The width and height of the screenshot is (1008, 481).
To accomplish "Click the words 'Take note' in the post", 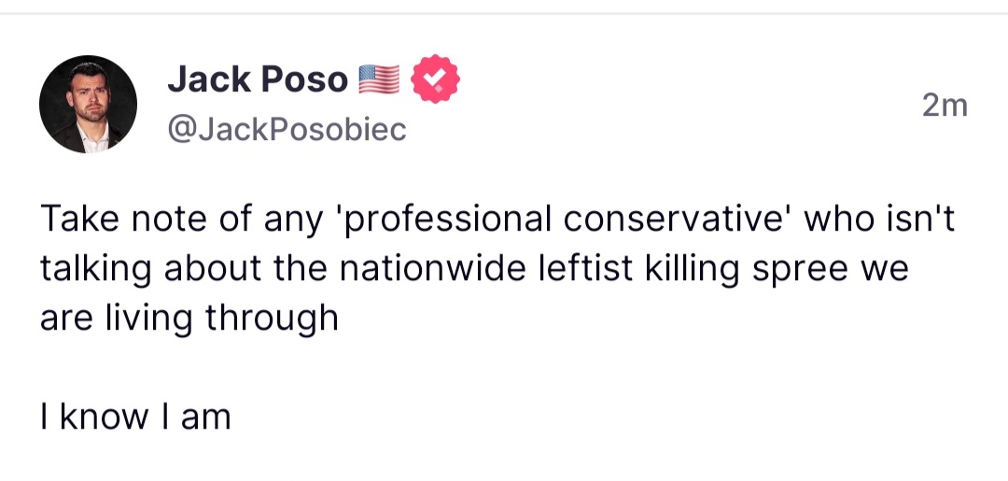I will [x=119, y=219].
